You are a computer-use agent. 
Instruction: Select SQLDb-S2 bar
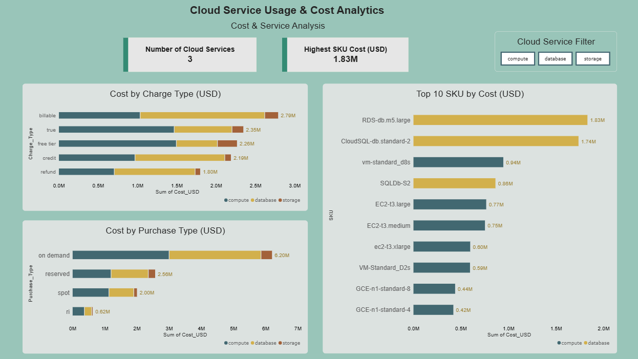454,183
